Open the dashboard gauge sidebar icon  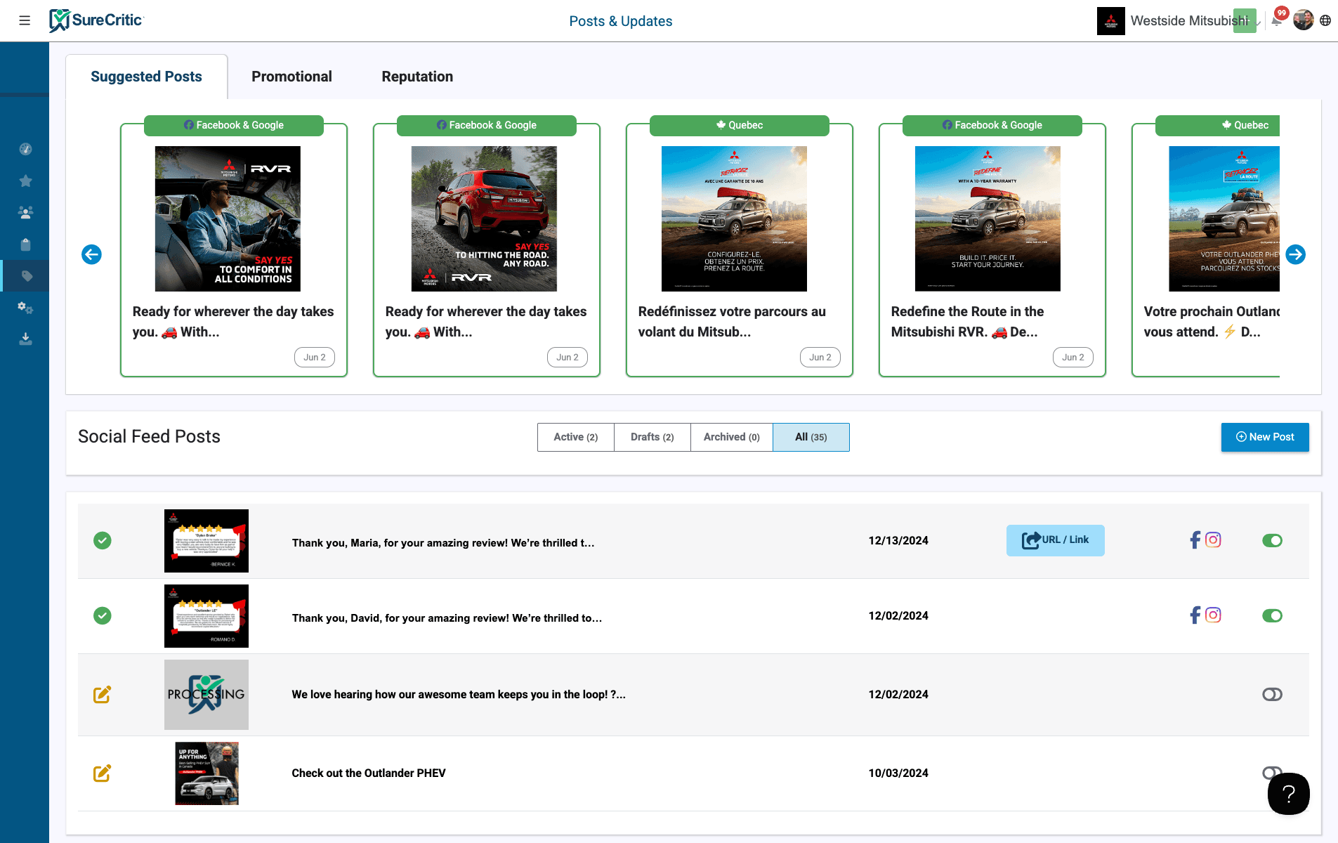coord(25,149)
